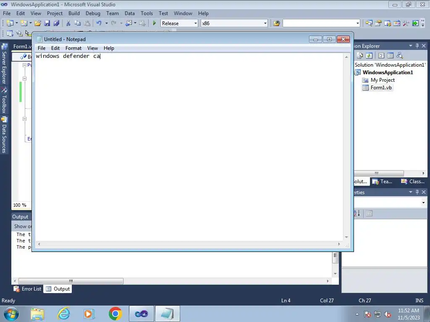Switch to the Output tab
The height and width of the screenshot is (322, 430).
coord(58,289)
